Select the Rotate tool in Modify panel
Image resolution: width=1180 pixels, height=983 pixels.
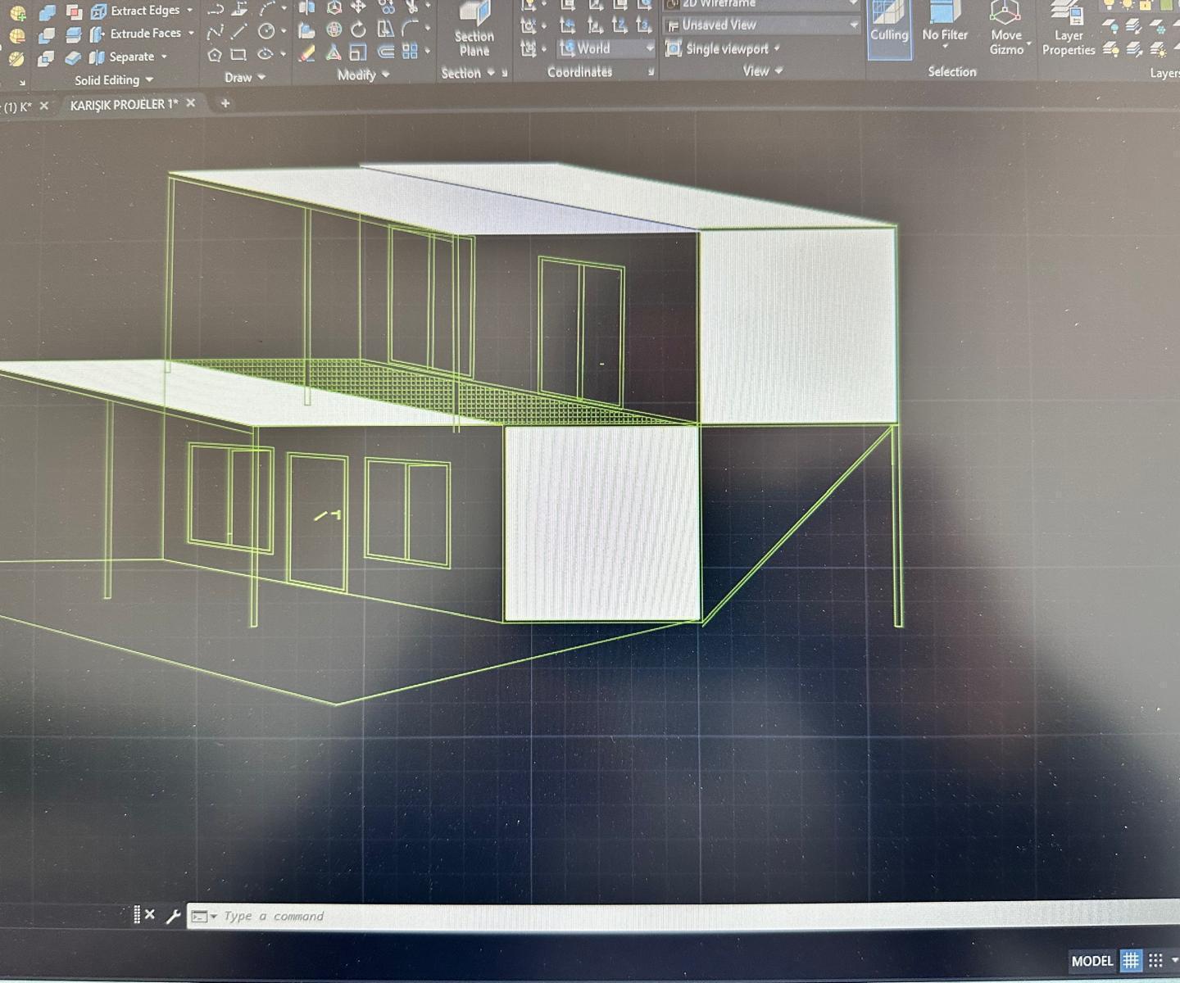tap(358, 30)
